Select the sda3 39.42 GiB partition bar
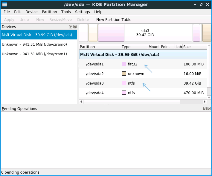212x176 pixels. point(145,33)
